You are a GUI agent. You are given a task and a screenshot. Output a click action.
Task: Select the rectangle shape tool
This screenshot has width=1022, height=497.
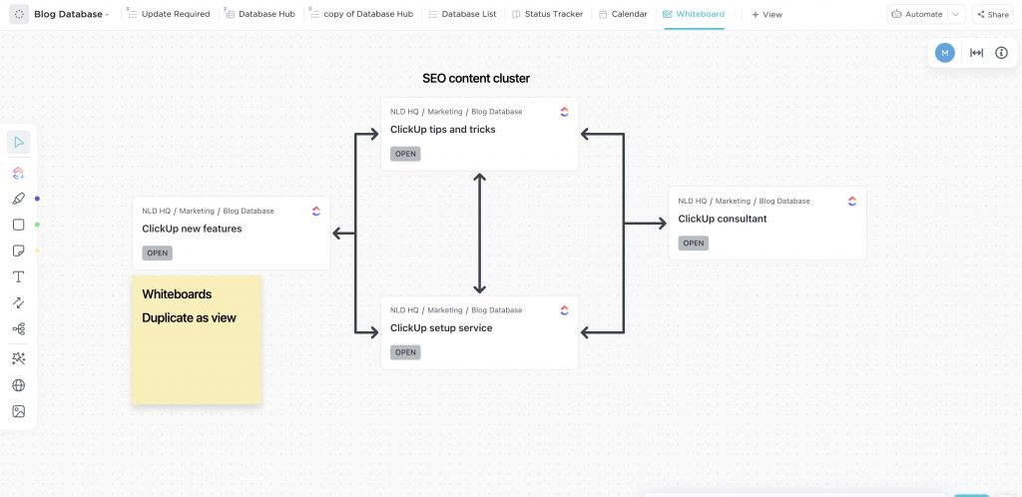coord(18,225)
